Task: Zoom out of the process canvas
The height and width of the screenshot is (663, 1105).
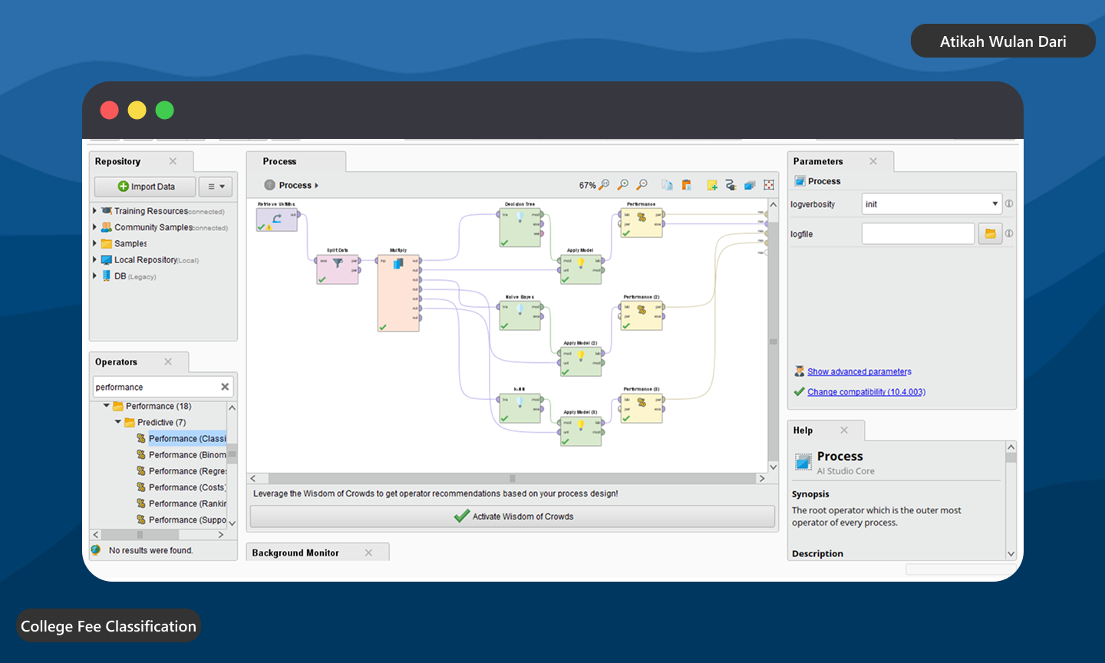Action: pyautogui.click(x=642, y=185)
